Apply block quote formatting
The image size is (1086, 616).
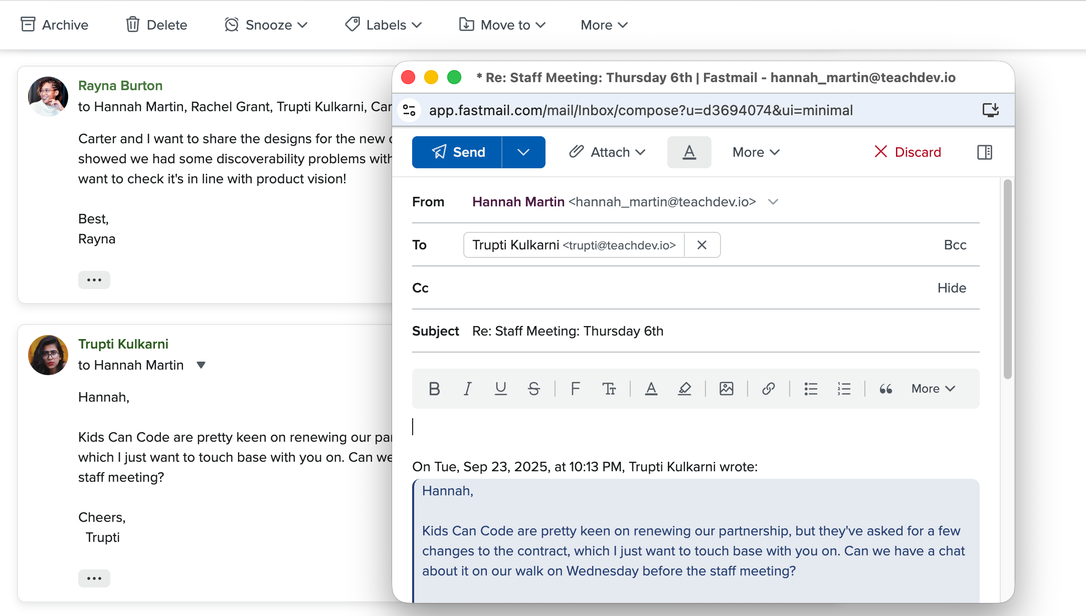pos(886,389)
